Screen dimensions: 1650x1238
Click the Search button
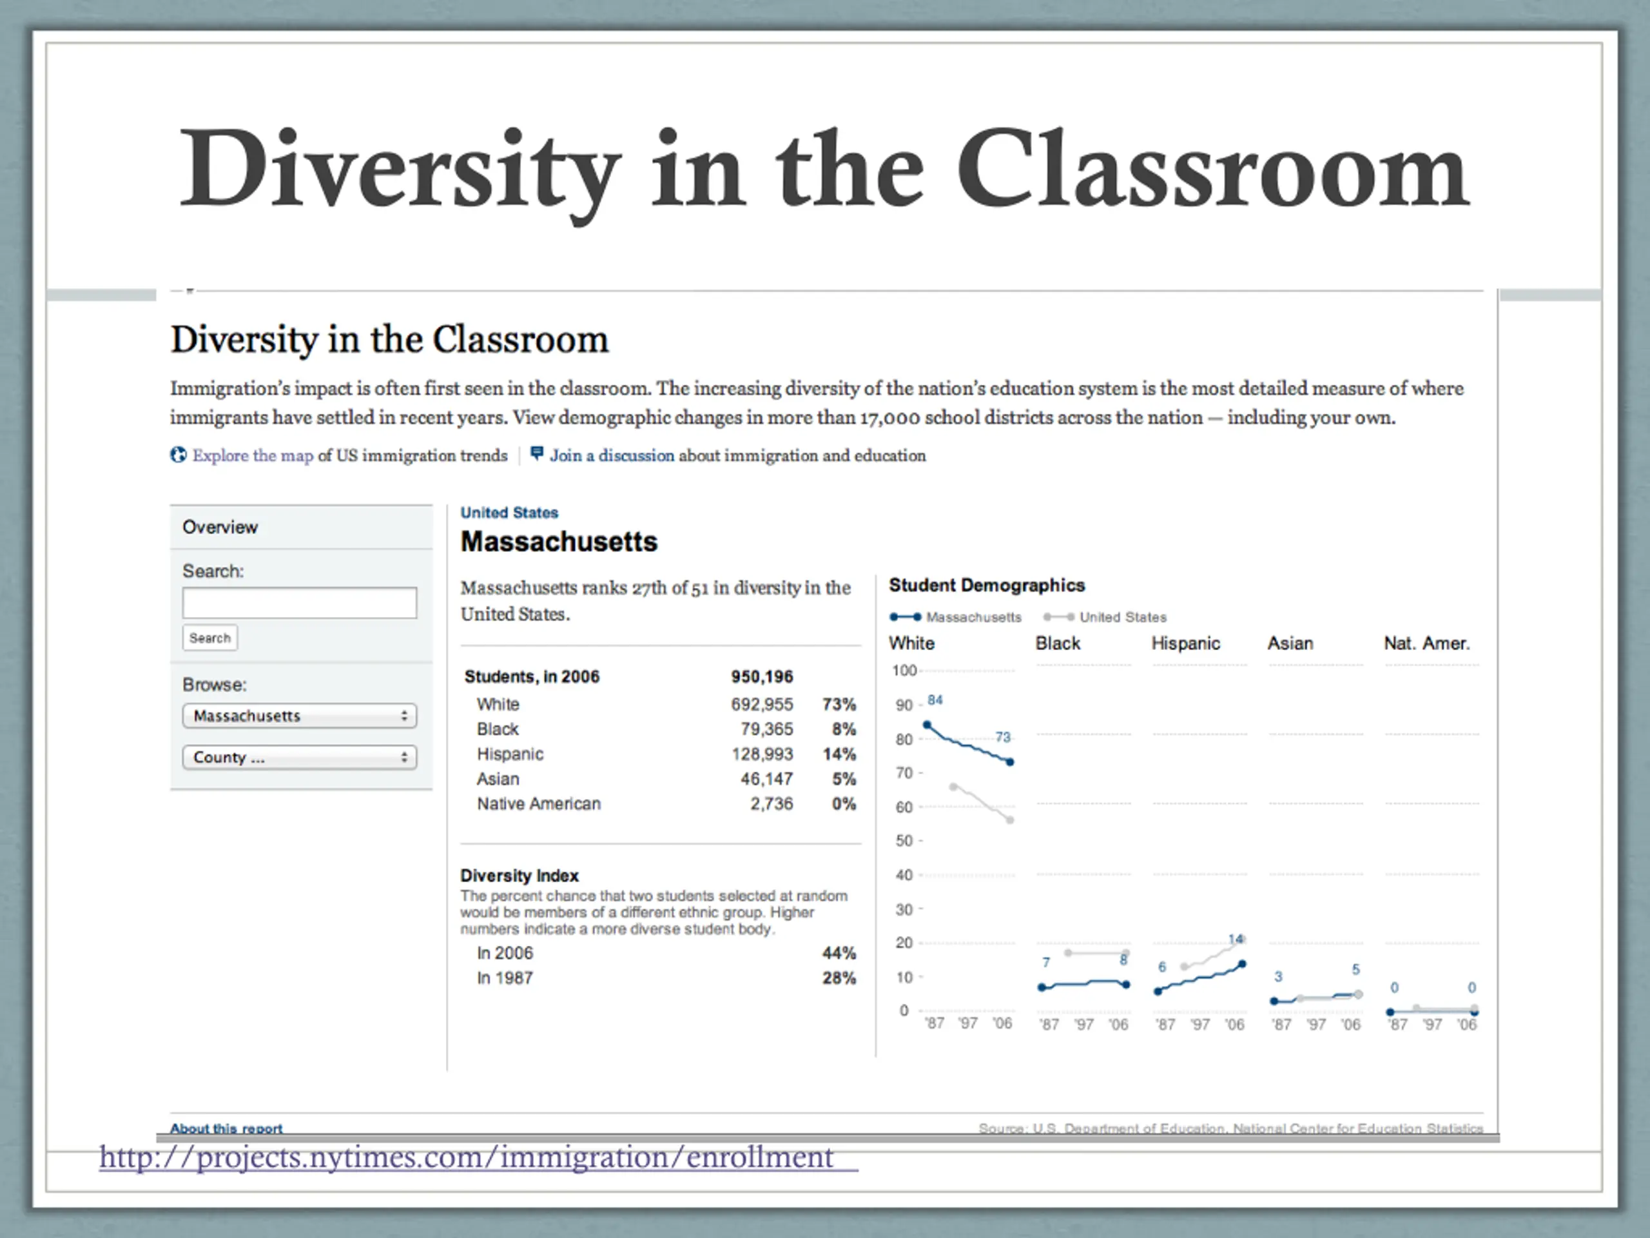coord(209,638)
